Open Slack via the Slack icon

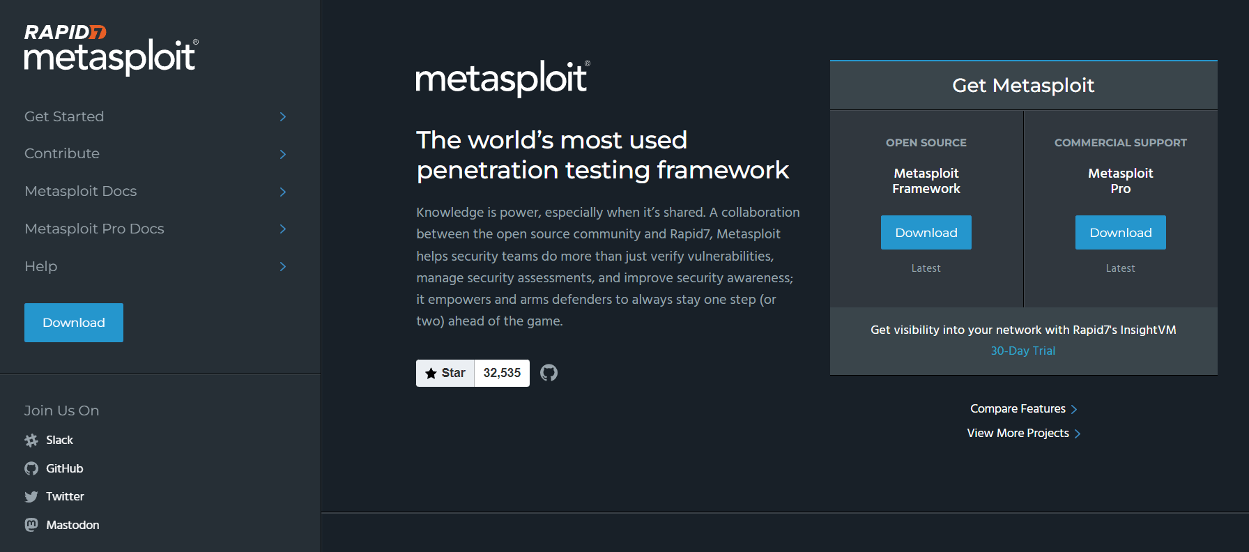31,440
